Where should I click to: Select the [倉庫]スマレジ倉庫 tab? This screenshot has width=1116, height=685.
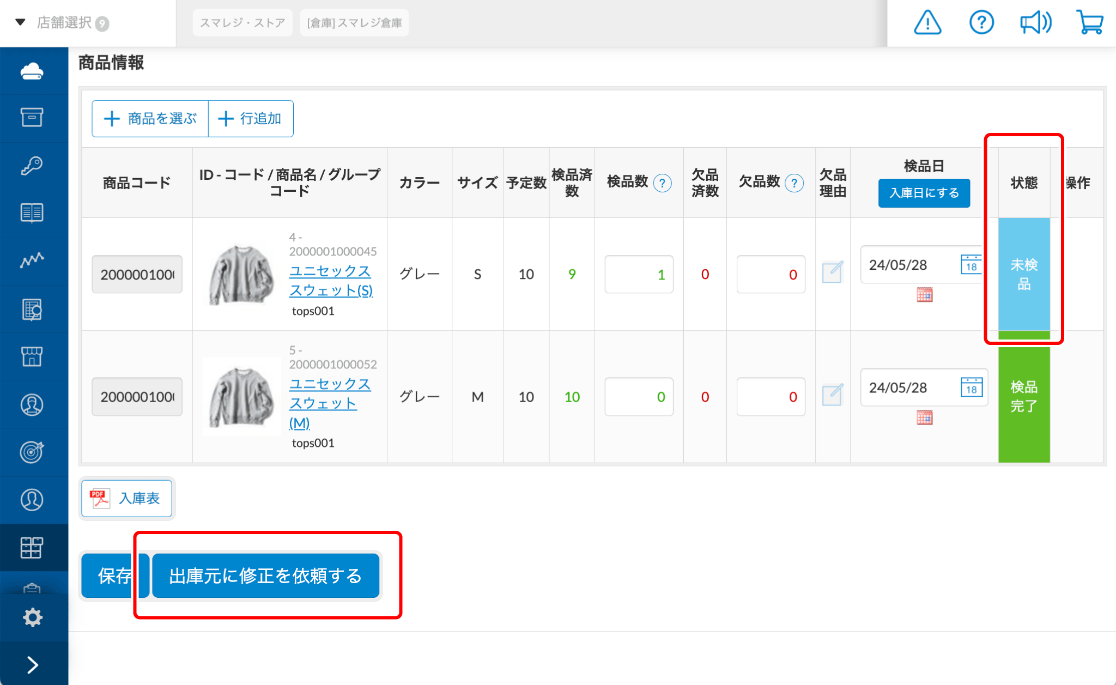coord(354,23)
